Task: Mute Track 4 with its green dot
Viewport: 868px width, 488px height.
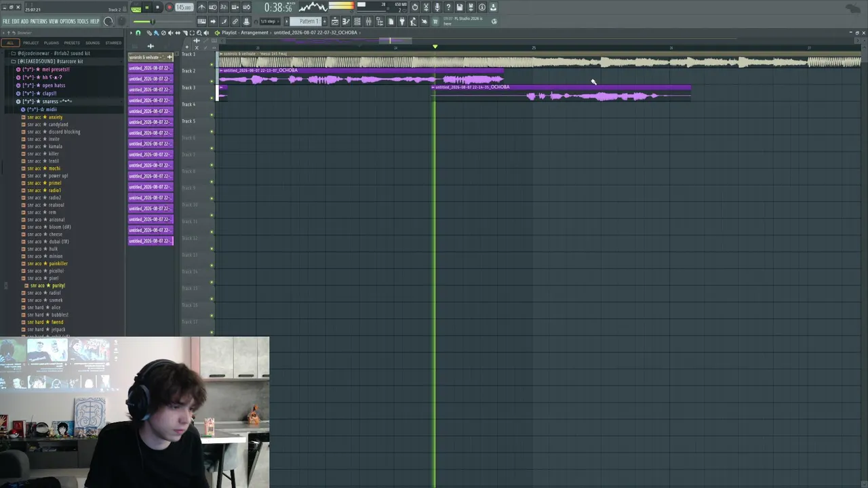Action: (x=212, y=115)
